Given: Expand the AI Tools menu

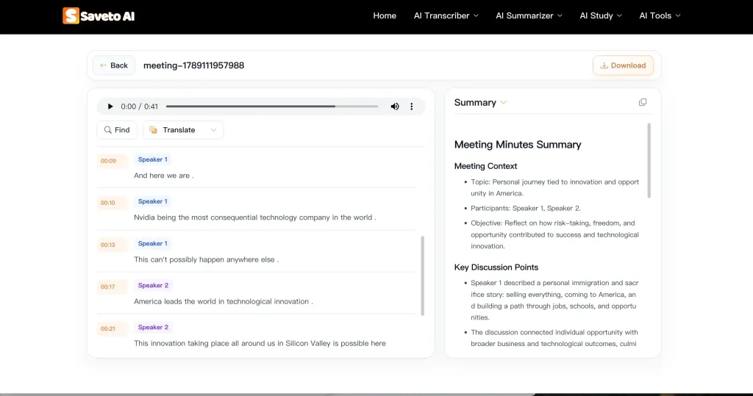Looking at the screenshot, I should pyautogui.click(x=660, y=16).
